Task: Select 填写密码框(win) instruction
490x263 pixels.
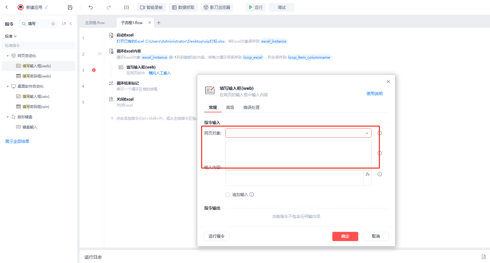Action: (39, 107)
